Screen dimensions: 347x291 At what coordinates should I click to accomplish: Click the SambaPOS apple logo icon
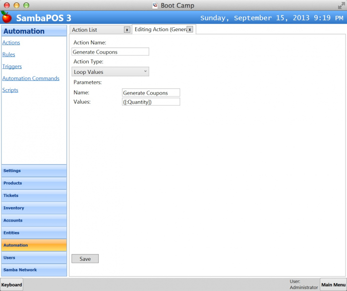point(6,17)
